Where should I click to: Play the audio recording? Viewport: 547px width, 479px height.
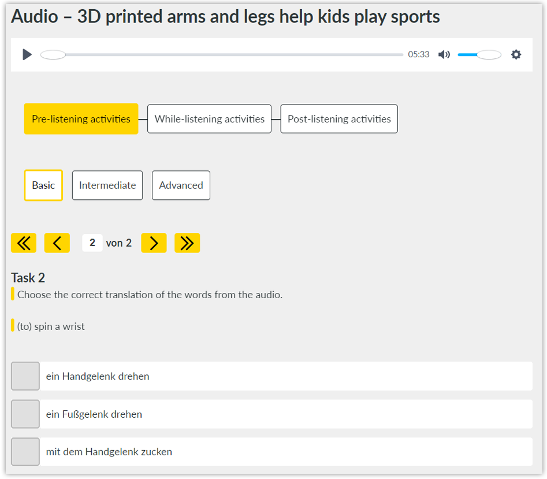[x=27, y=54]
